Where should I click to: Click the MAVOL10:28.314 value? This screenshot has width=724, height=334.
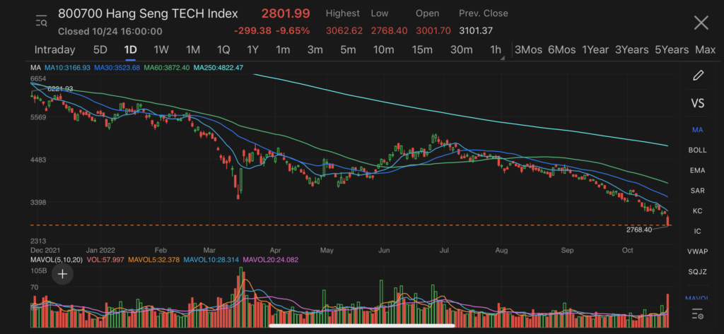pos(210,260)
